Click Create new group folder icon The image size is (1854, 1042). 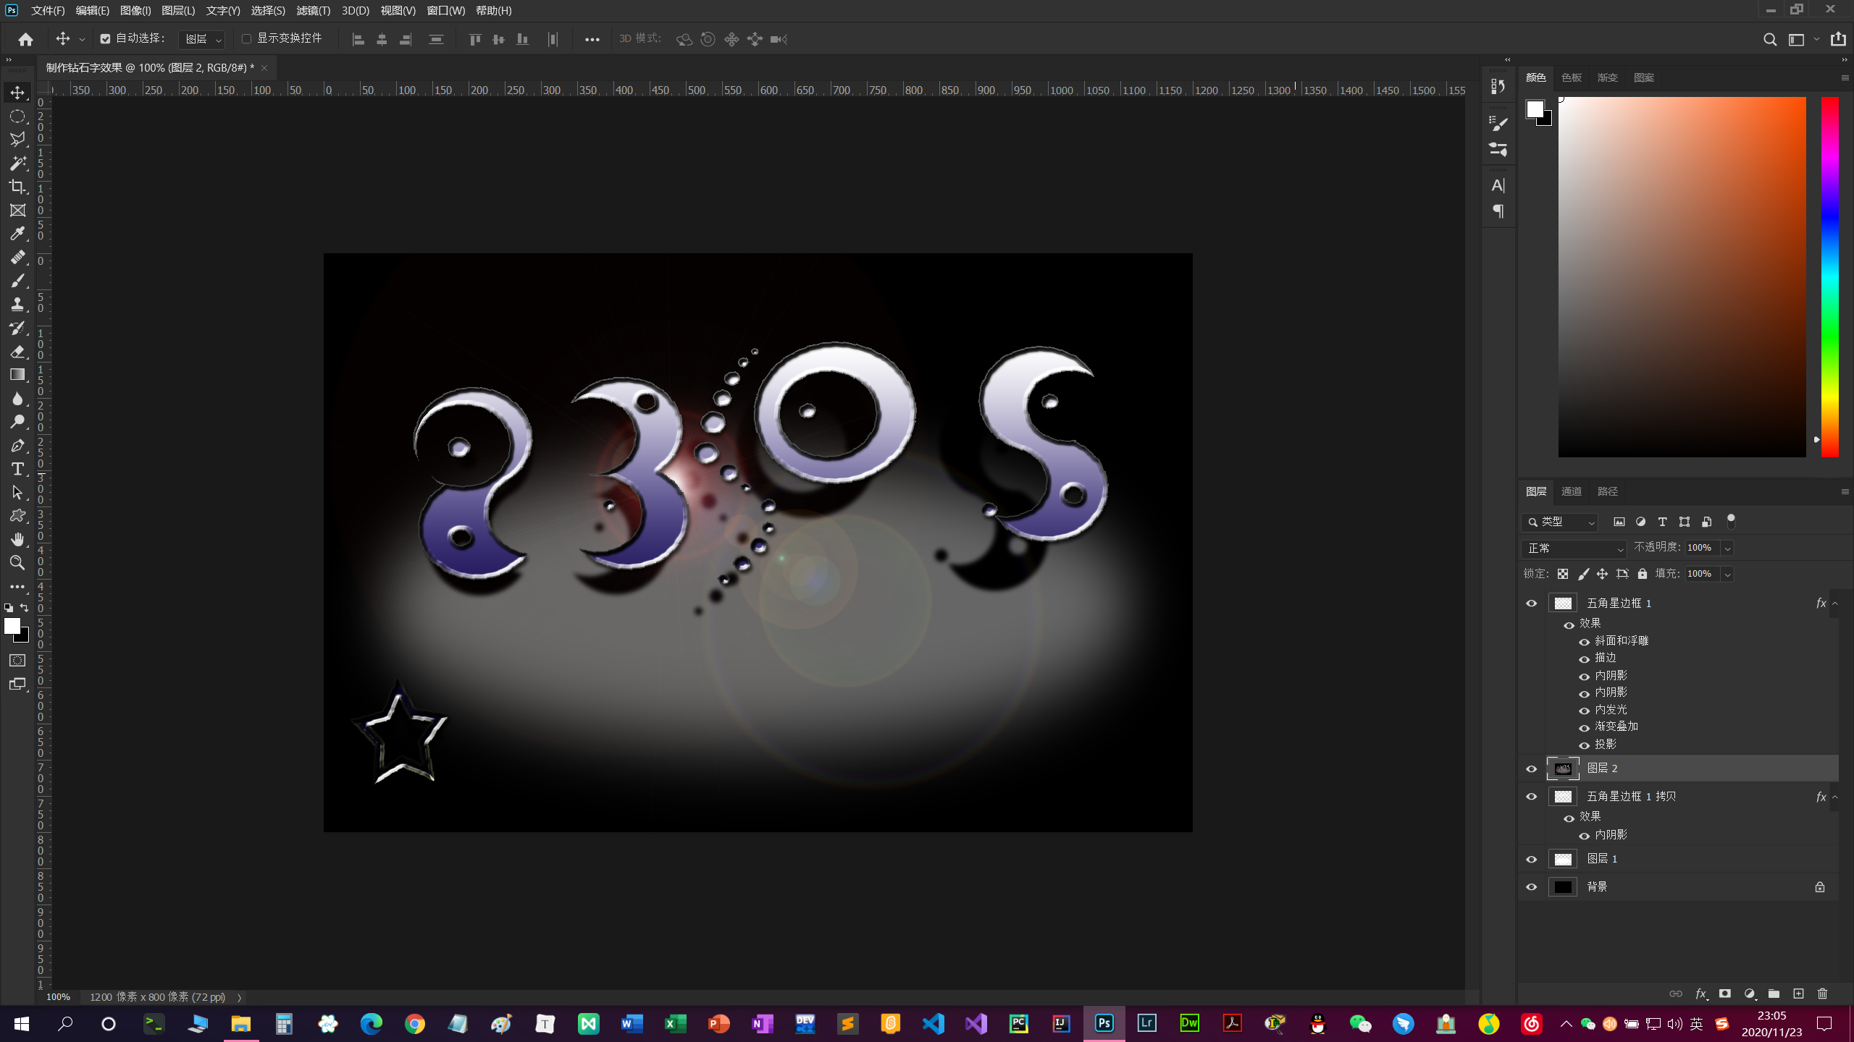tap(1774, 994)
